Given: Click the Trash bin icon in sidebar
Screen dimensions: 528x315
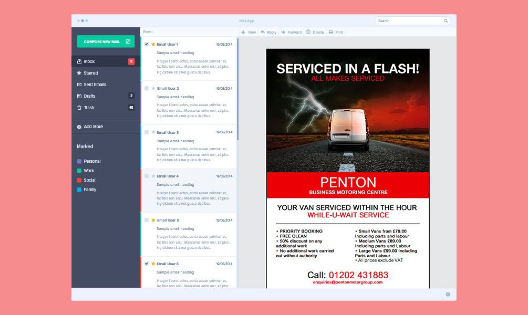Looking at the screenshot, I should tap(79, 108).
